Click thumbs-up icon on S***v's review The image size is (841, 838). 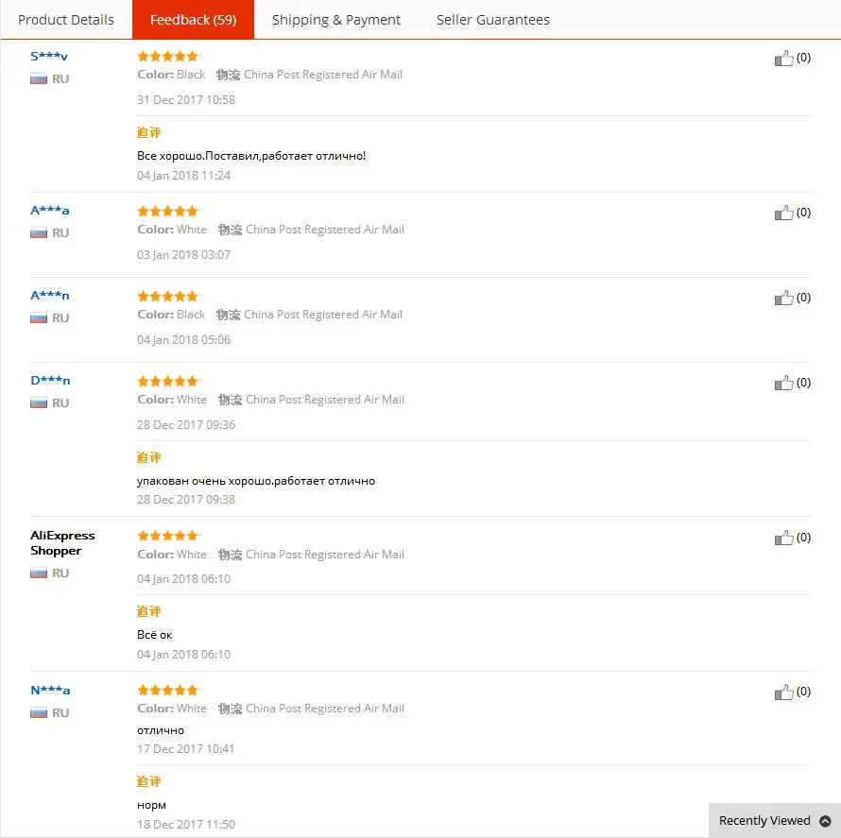click(x=783, y=58)
